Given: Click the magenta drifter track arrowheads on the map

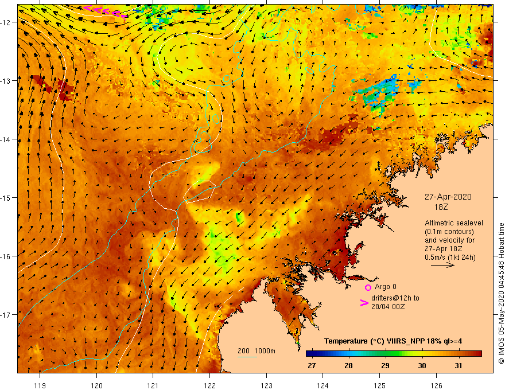Looking at the screenshot, I should (106, 11).
